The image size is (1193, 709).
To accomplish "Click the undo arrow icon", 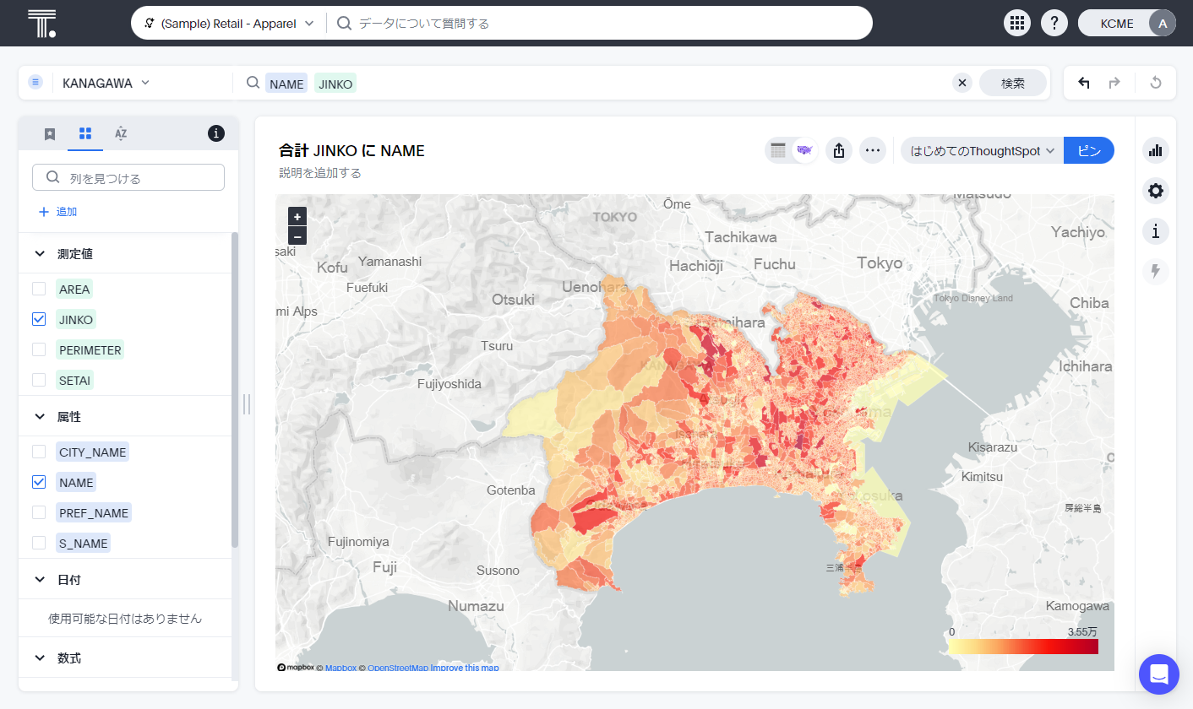I will (x=1084, y=83).
